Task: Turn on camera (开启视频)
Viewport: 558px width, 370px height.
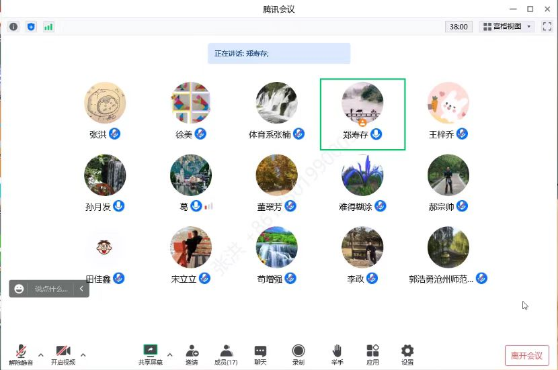Action: point(63,355)
